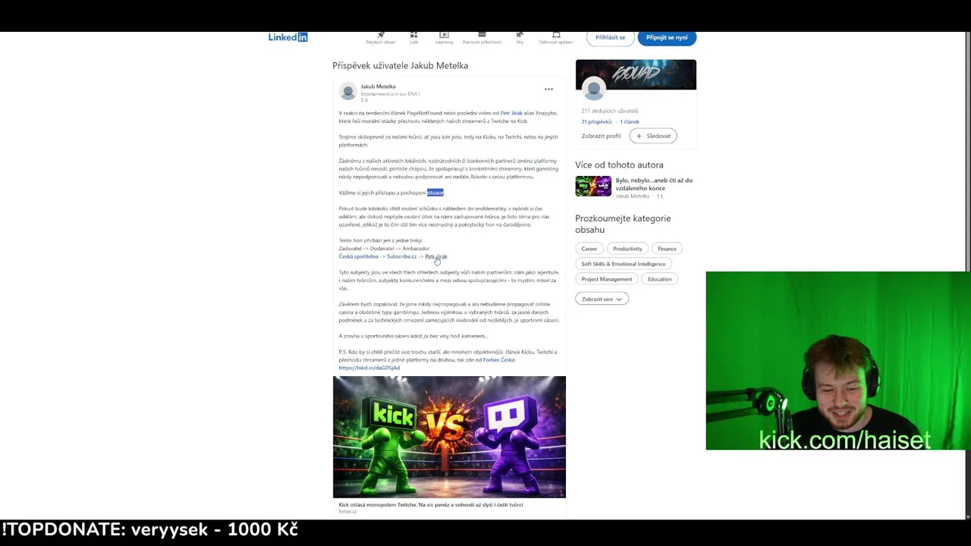
Task: Select the Finance category chip
Action: tap(667, 249)
